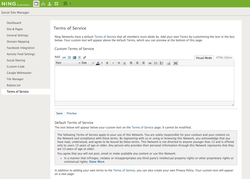Click the Show More link
This screenshot has height=179, width=250.
tap(97, 162)
